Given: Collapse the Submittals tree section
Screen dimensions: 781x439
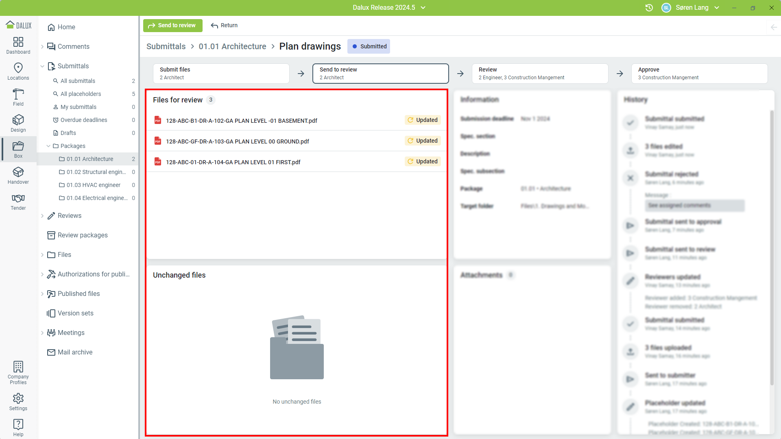Looking at the screenshot, I should click(x=42, y=66).
